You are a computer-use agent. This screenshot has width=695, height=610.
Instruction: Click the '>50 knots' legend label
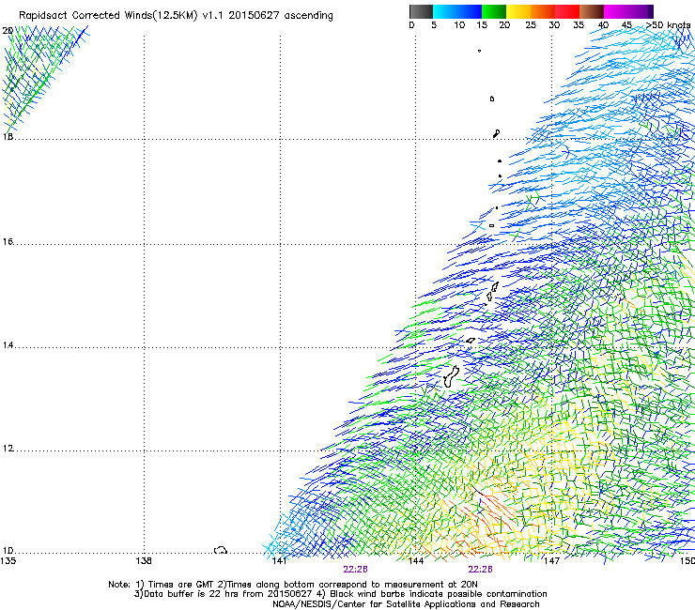point(668,24)
